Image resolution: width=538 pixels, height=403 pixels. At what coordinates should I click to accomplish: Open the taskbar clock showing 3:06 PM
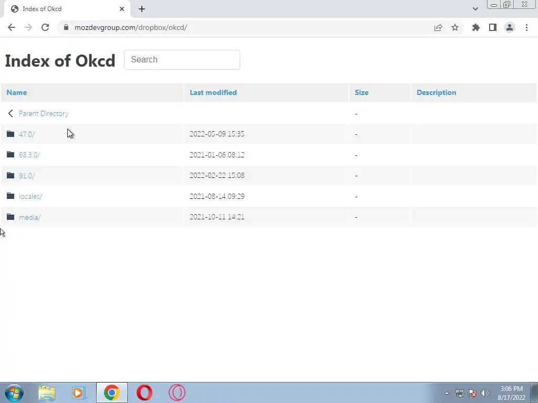[x=511, y=393]
